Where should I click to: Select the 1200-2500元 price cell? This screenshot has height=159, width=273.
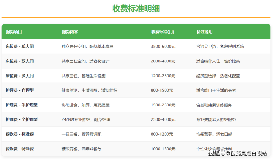pos(163,76)
